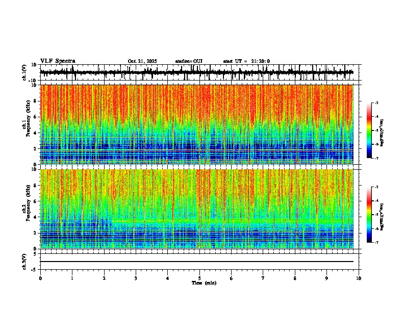Click the ch.1 spectrogram color scale bar
The height and width of the screenshot is (312, 404).
(369, 131)
